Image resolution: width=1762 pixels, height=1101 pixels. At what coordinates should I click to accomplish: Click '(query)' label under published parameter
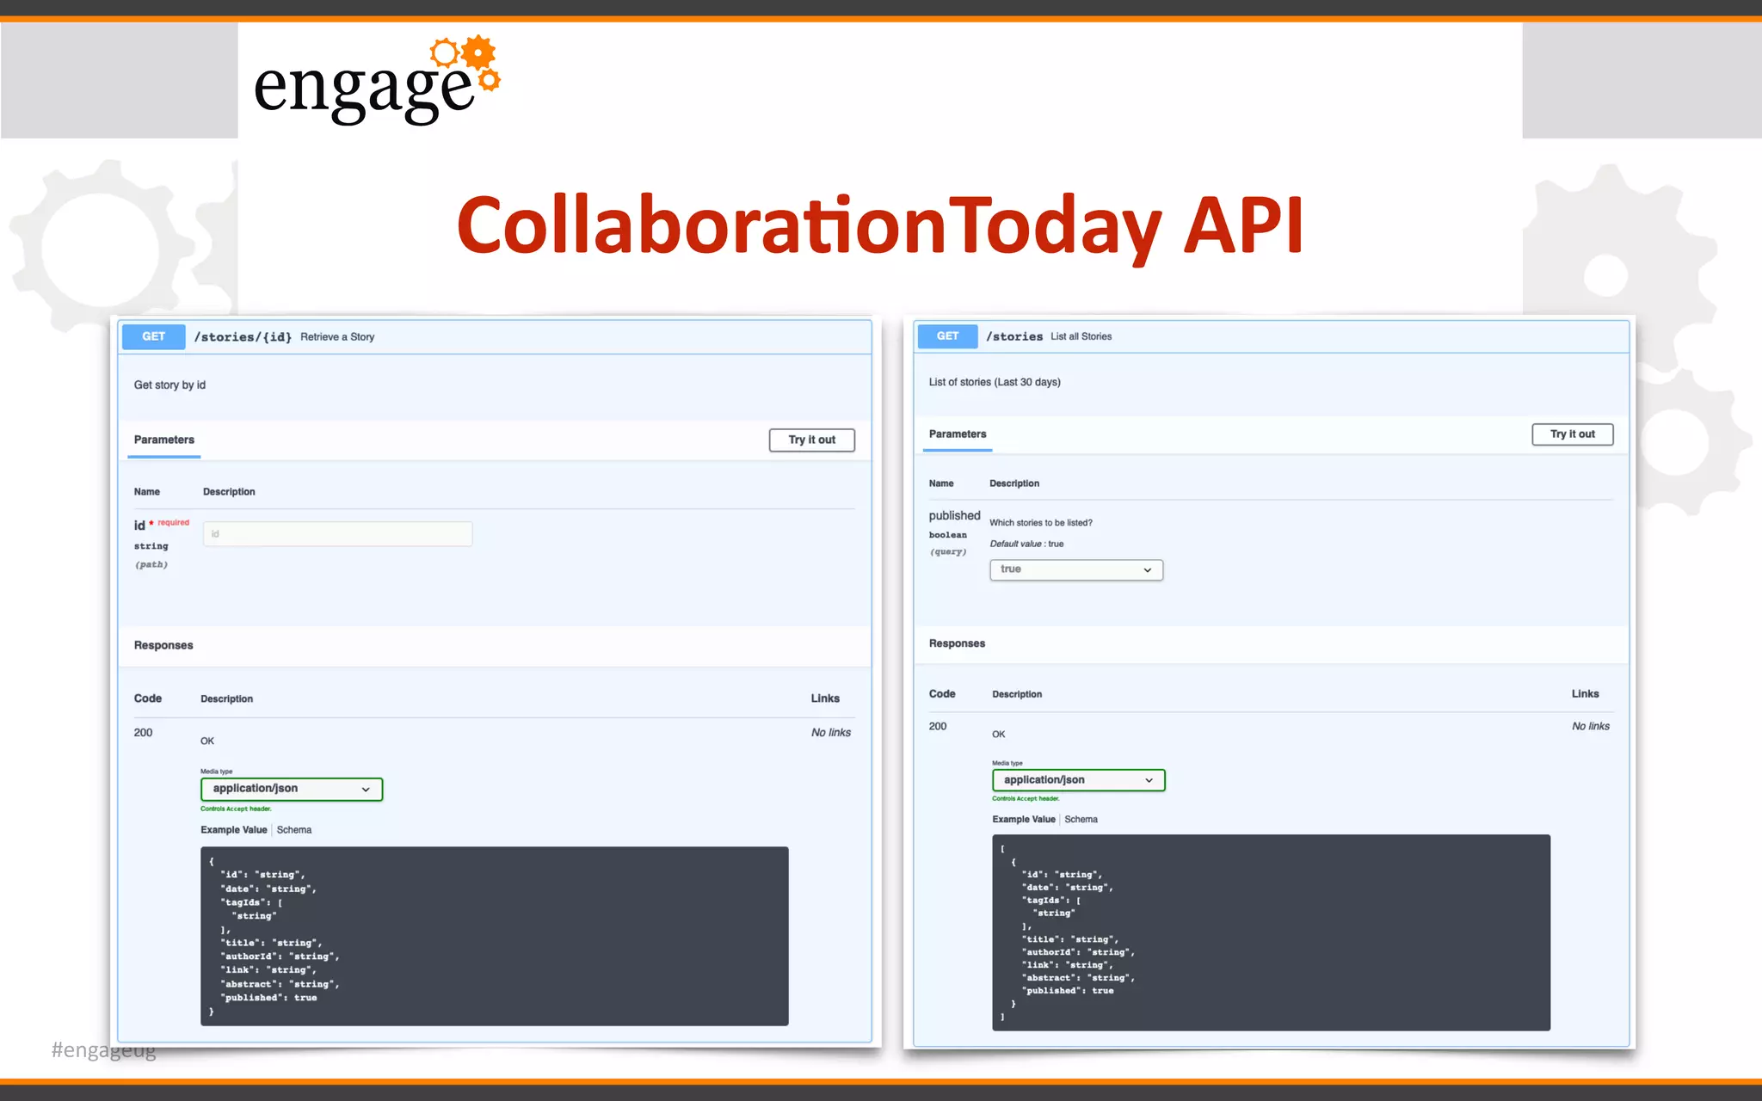948,552
